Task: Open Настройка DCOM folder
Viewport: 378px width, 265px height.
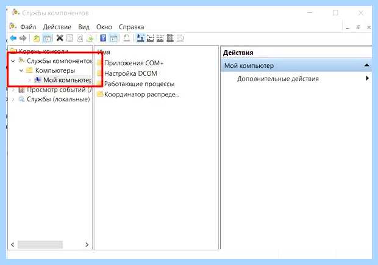Action: click(x=130, y=73)
